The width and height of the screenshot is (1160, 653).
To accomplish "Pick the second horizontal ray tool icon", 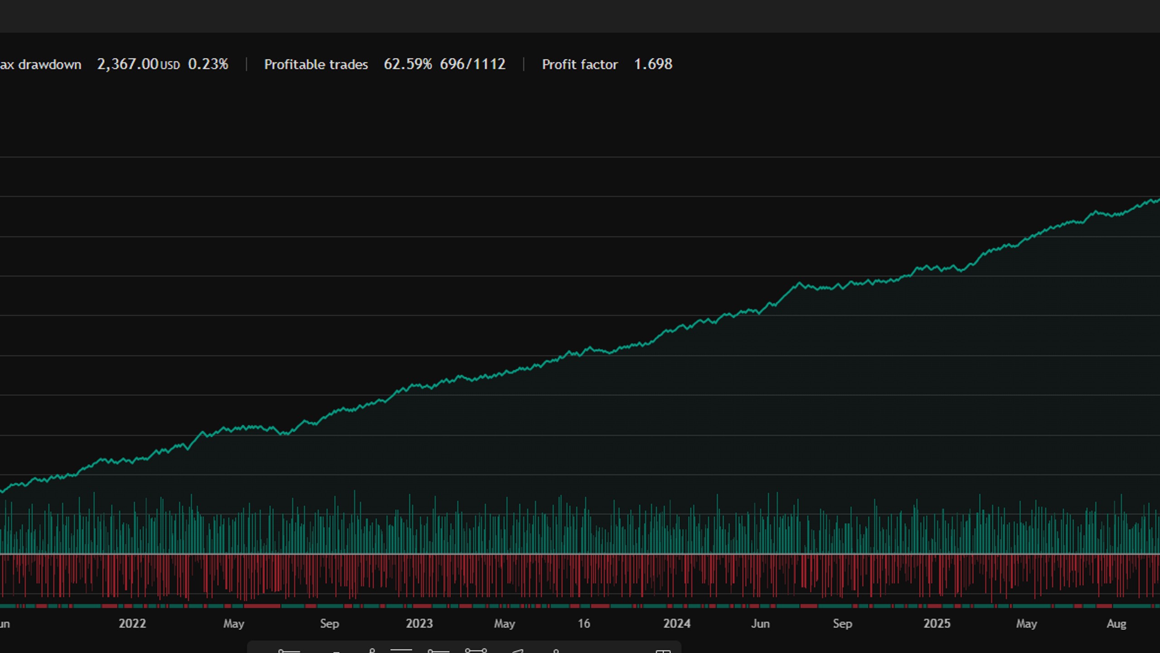I will tap(438, 651).
